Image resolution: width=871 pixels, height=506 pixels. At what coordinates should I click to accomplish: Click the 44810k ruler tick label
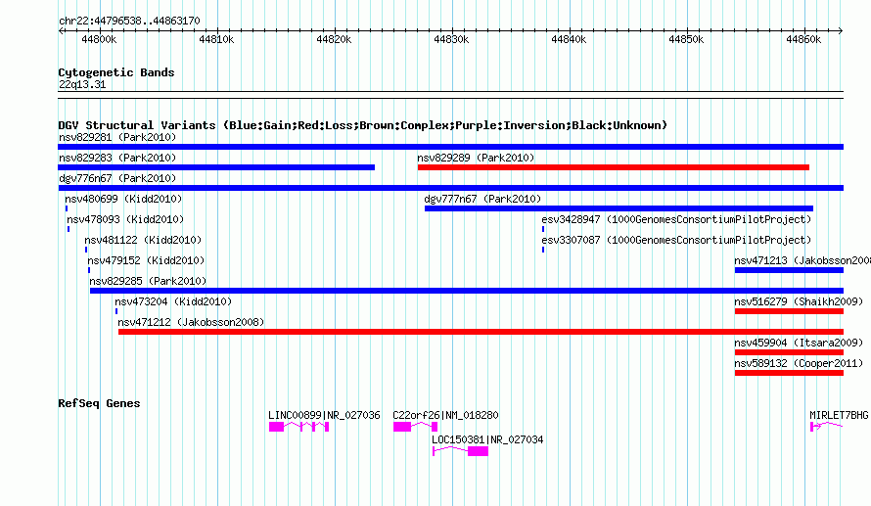(x=216, y=39)
